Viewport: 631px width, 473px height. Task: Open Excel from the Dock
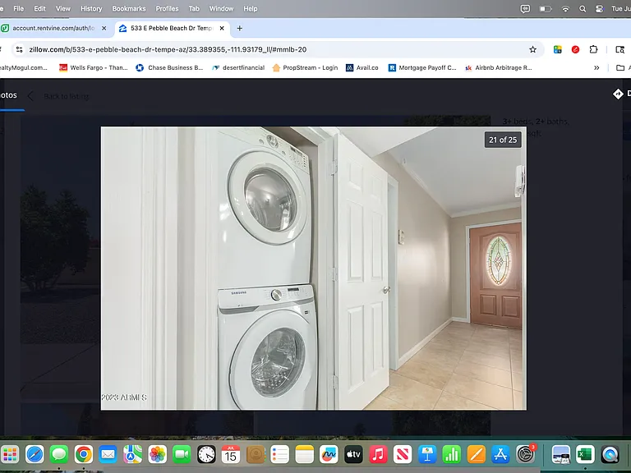click(x=585, y=454)
